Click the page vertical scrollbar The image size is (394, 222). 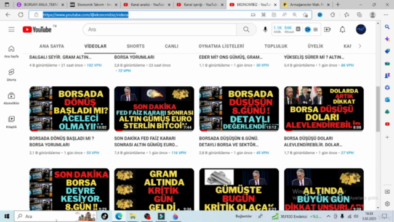pos(378,109)
